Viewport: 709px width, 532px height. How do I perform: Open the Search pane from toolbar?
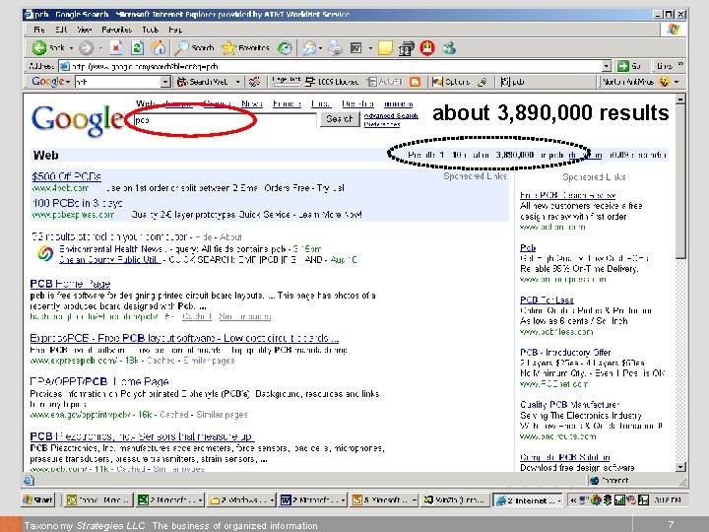tap(194, 47)
